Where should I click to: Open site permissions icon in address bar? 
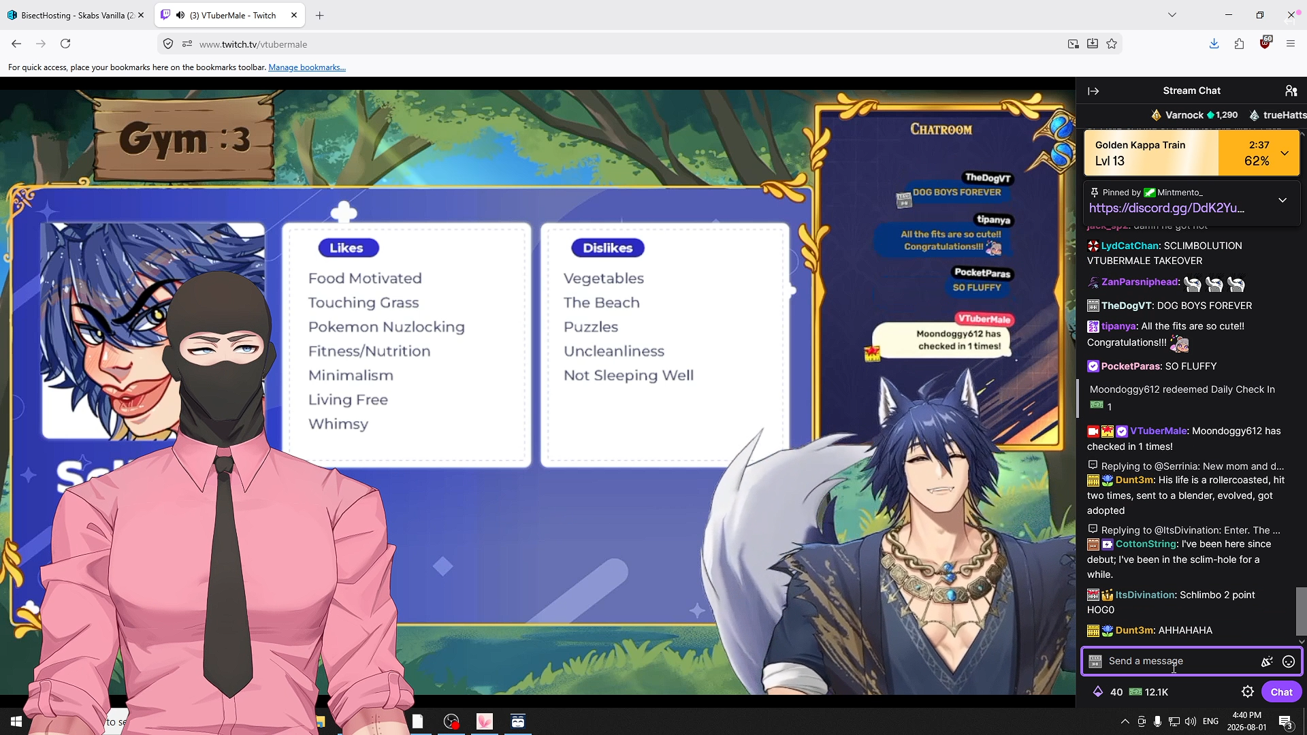187,44
